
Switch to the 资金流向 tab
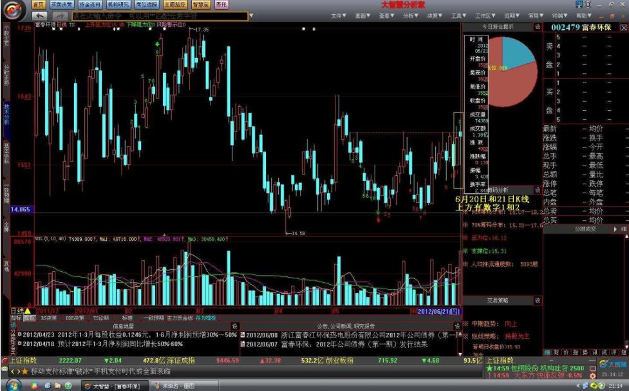pyautogui.click(x=90, y=5)
